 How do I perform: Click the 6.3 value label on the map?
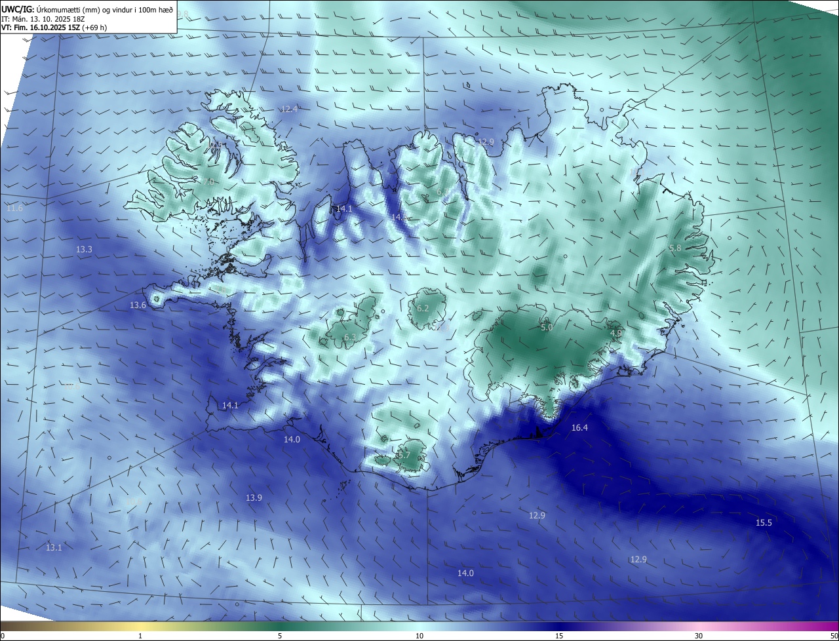[350, 337]
